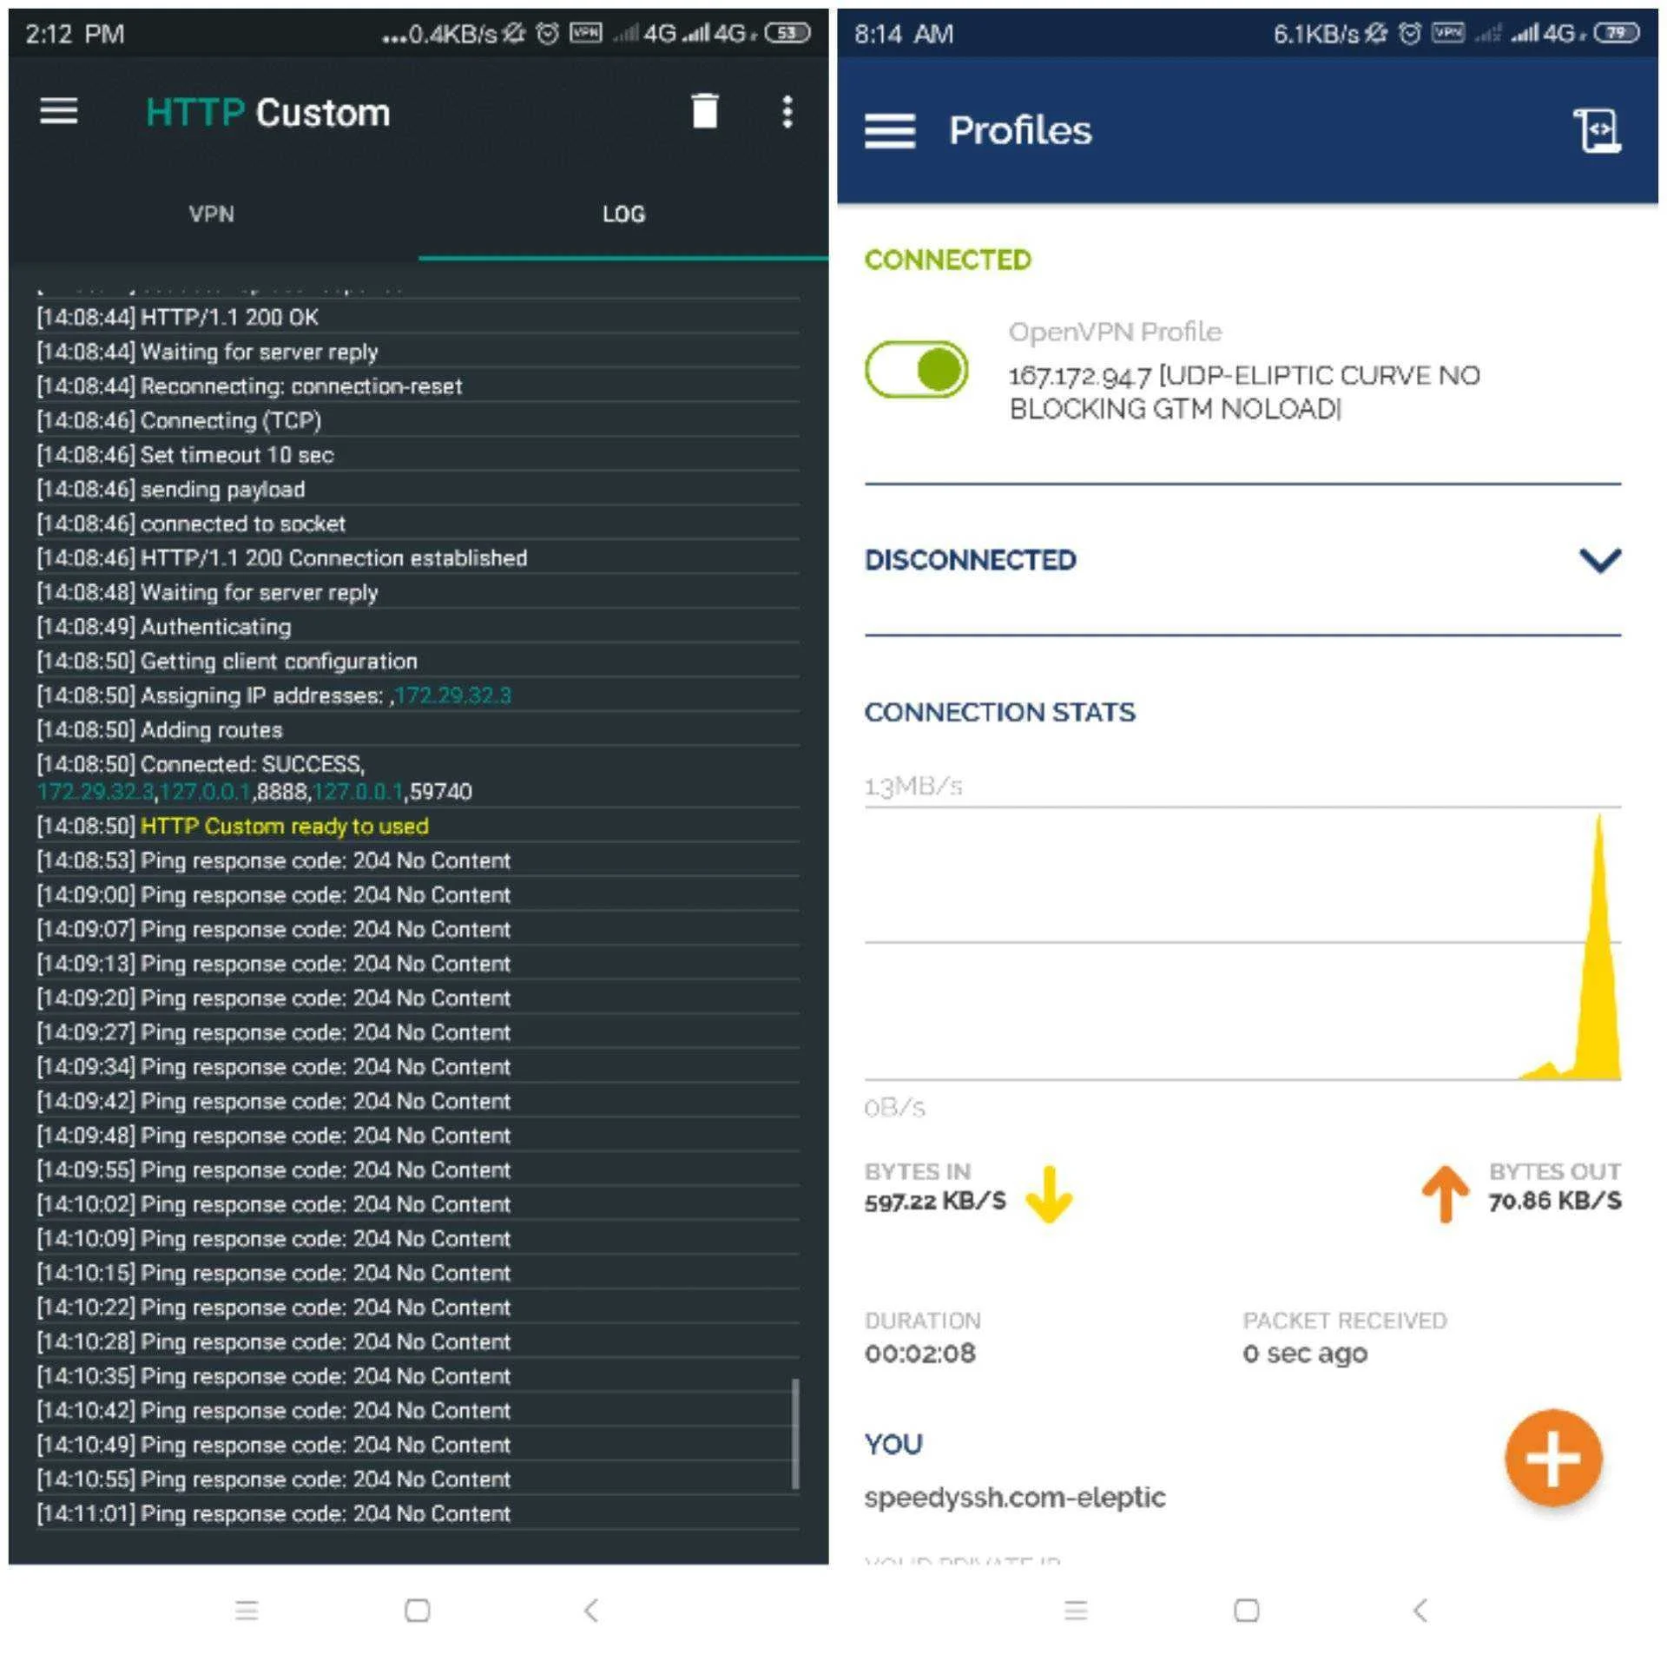Tap right phone recent apps navigation icon
This screenshot has height=1667, width=1667.
pos(1076,1611)
